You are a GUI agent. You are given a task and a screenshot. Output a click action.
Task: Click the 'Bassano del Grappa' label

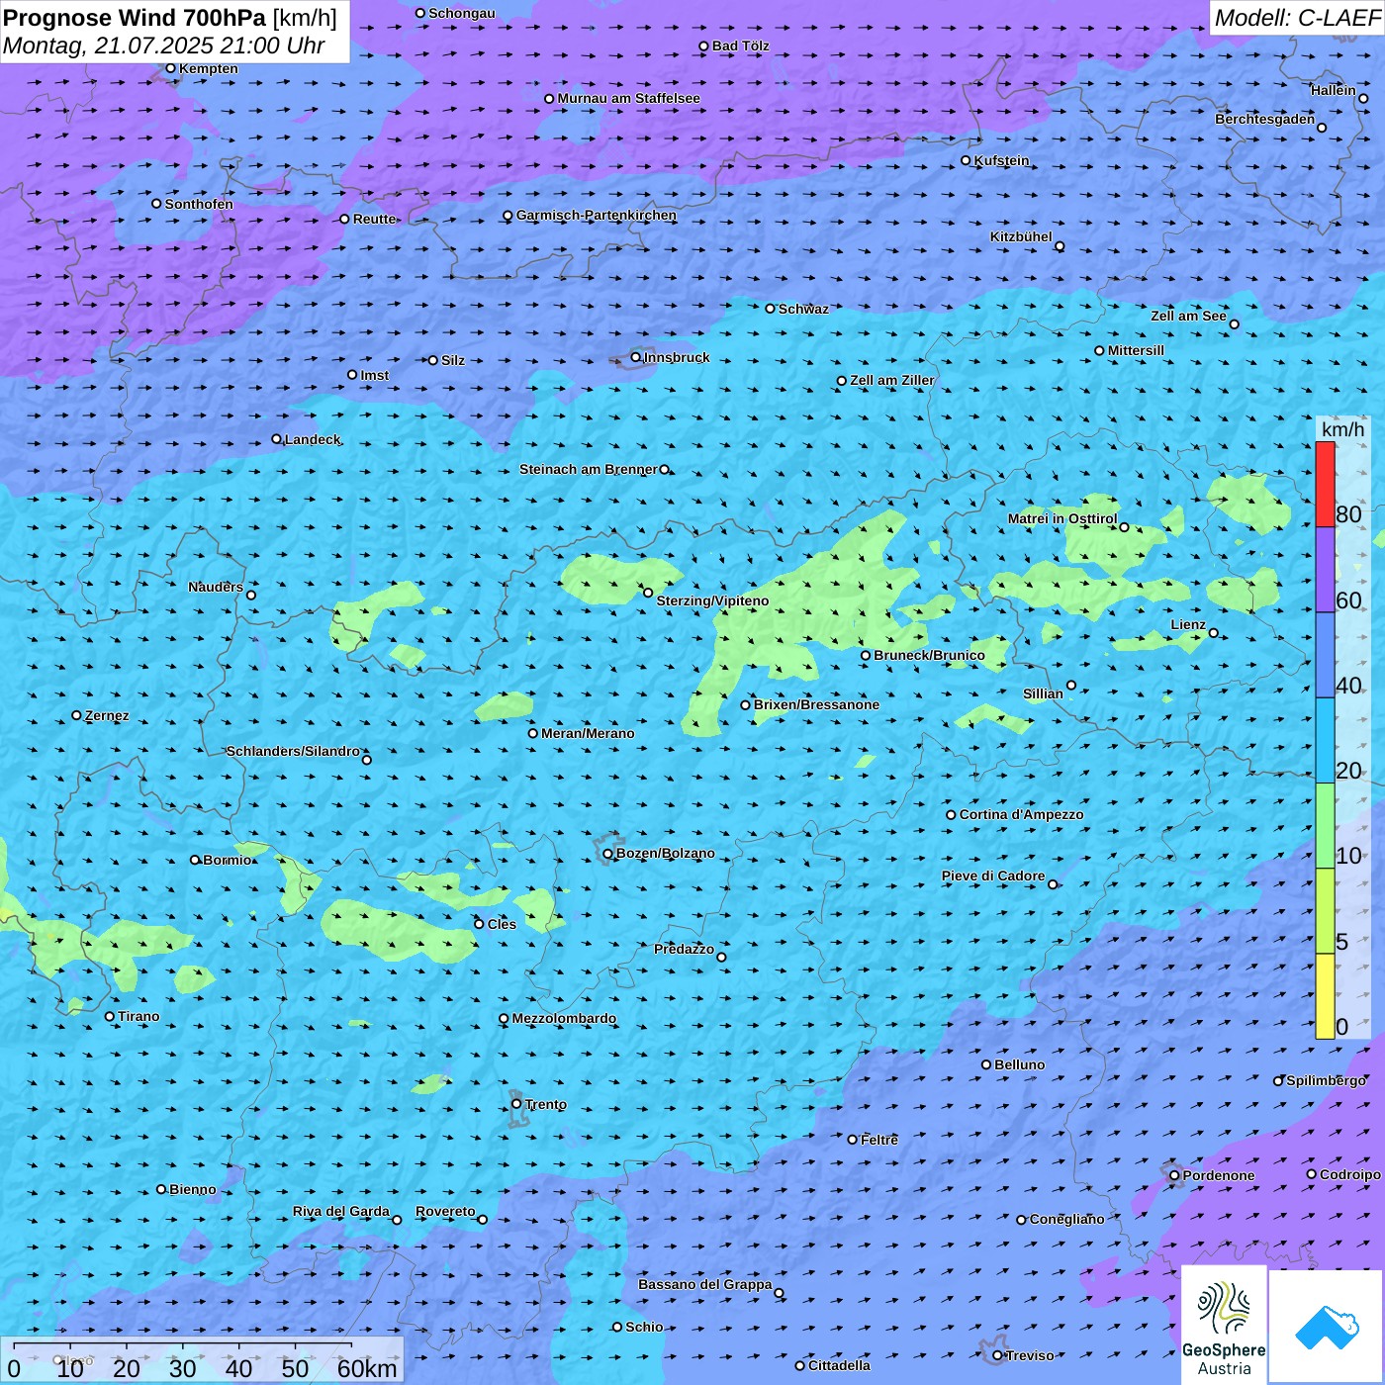[705, 1284]
